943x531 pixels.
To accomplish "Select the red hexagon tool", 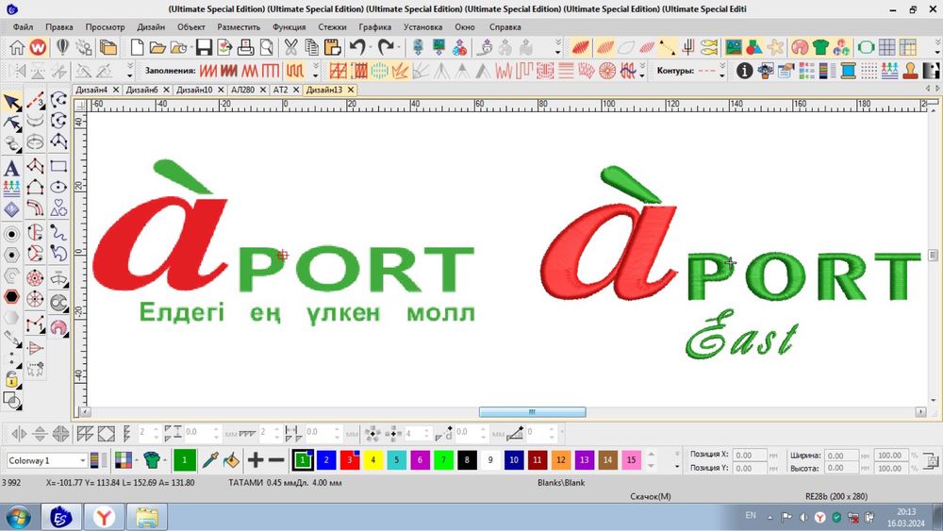I will coord(11,297).
